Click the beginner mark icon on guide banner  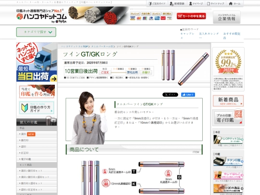coord(25,108)
